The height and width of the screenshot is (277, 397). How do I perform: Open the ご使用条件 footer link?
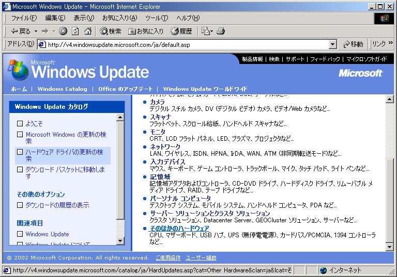pyautogui.click(x=168, y=258)
